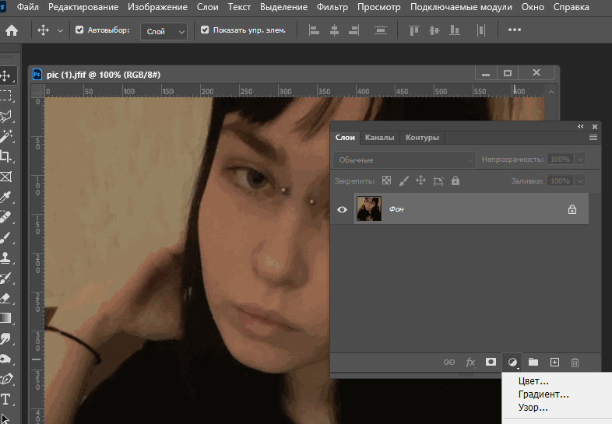Open adjustment layer menu button

coord(512,363)
